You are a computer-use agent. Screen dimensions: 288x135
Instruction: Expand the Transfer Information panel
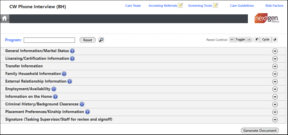pyautogui.click(x=275, y=66)
